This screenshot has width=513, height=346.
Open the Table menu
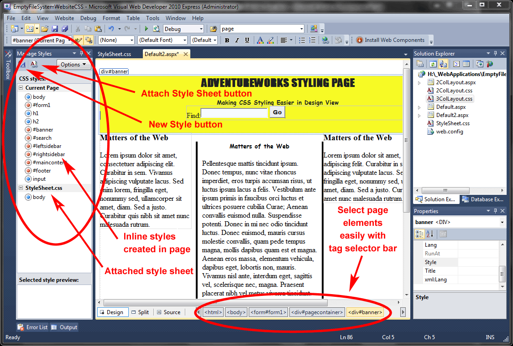pos(133,18)
